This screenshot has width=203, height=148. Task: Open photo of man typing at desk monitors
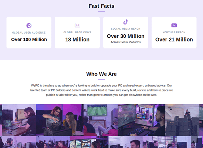pyautogui.click(x=19, y=120)
